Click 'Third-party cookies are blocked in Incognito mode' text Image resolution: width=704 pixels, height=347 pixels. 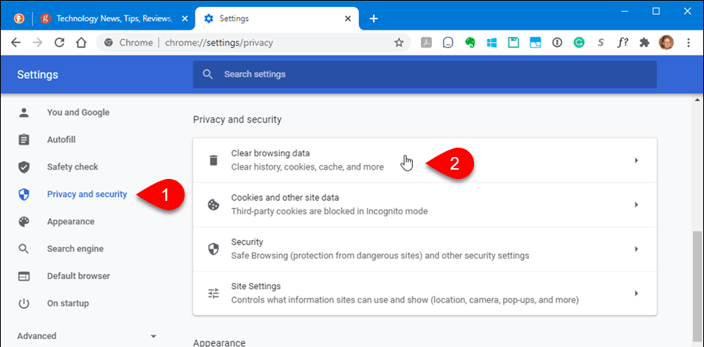[329, 211]
